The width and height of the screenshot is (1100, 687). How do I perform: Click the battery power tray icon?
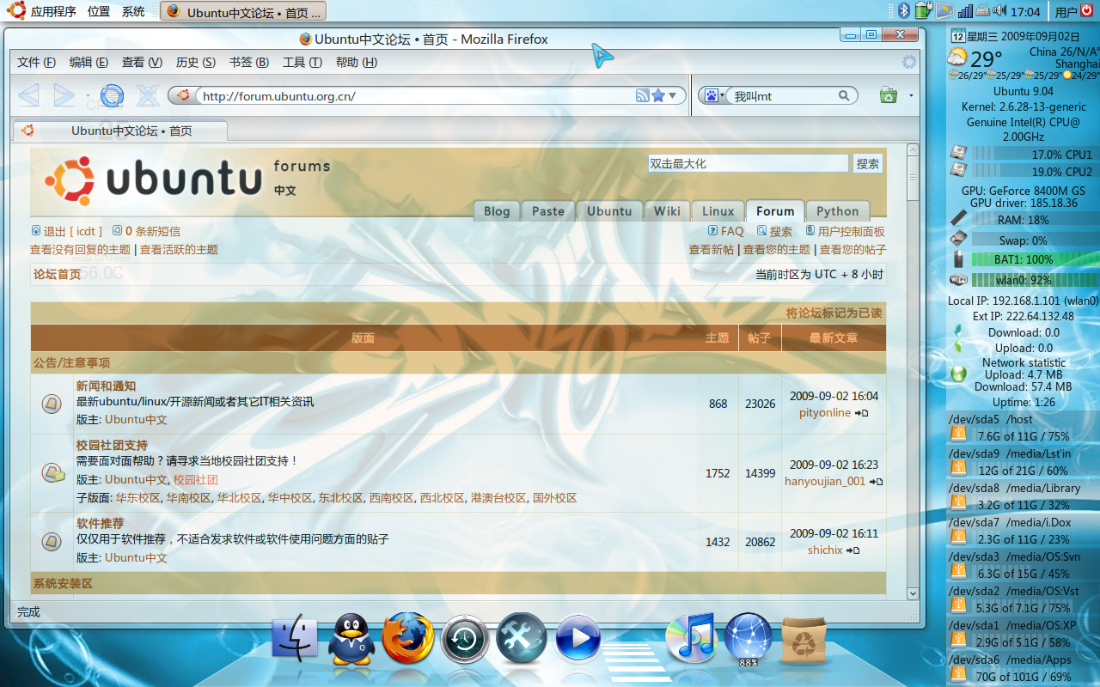pos(924,10)
